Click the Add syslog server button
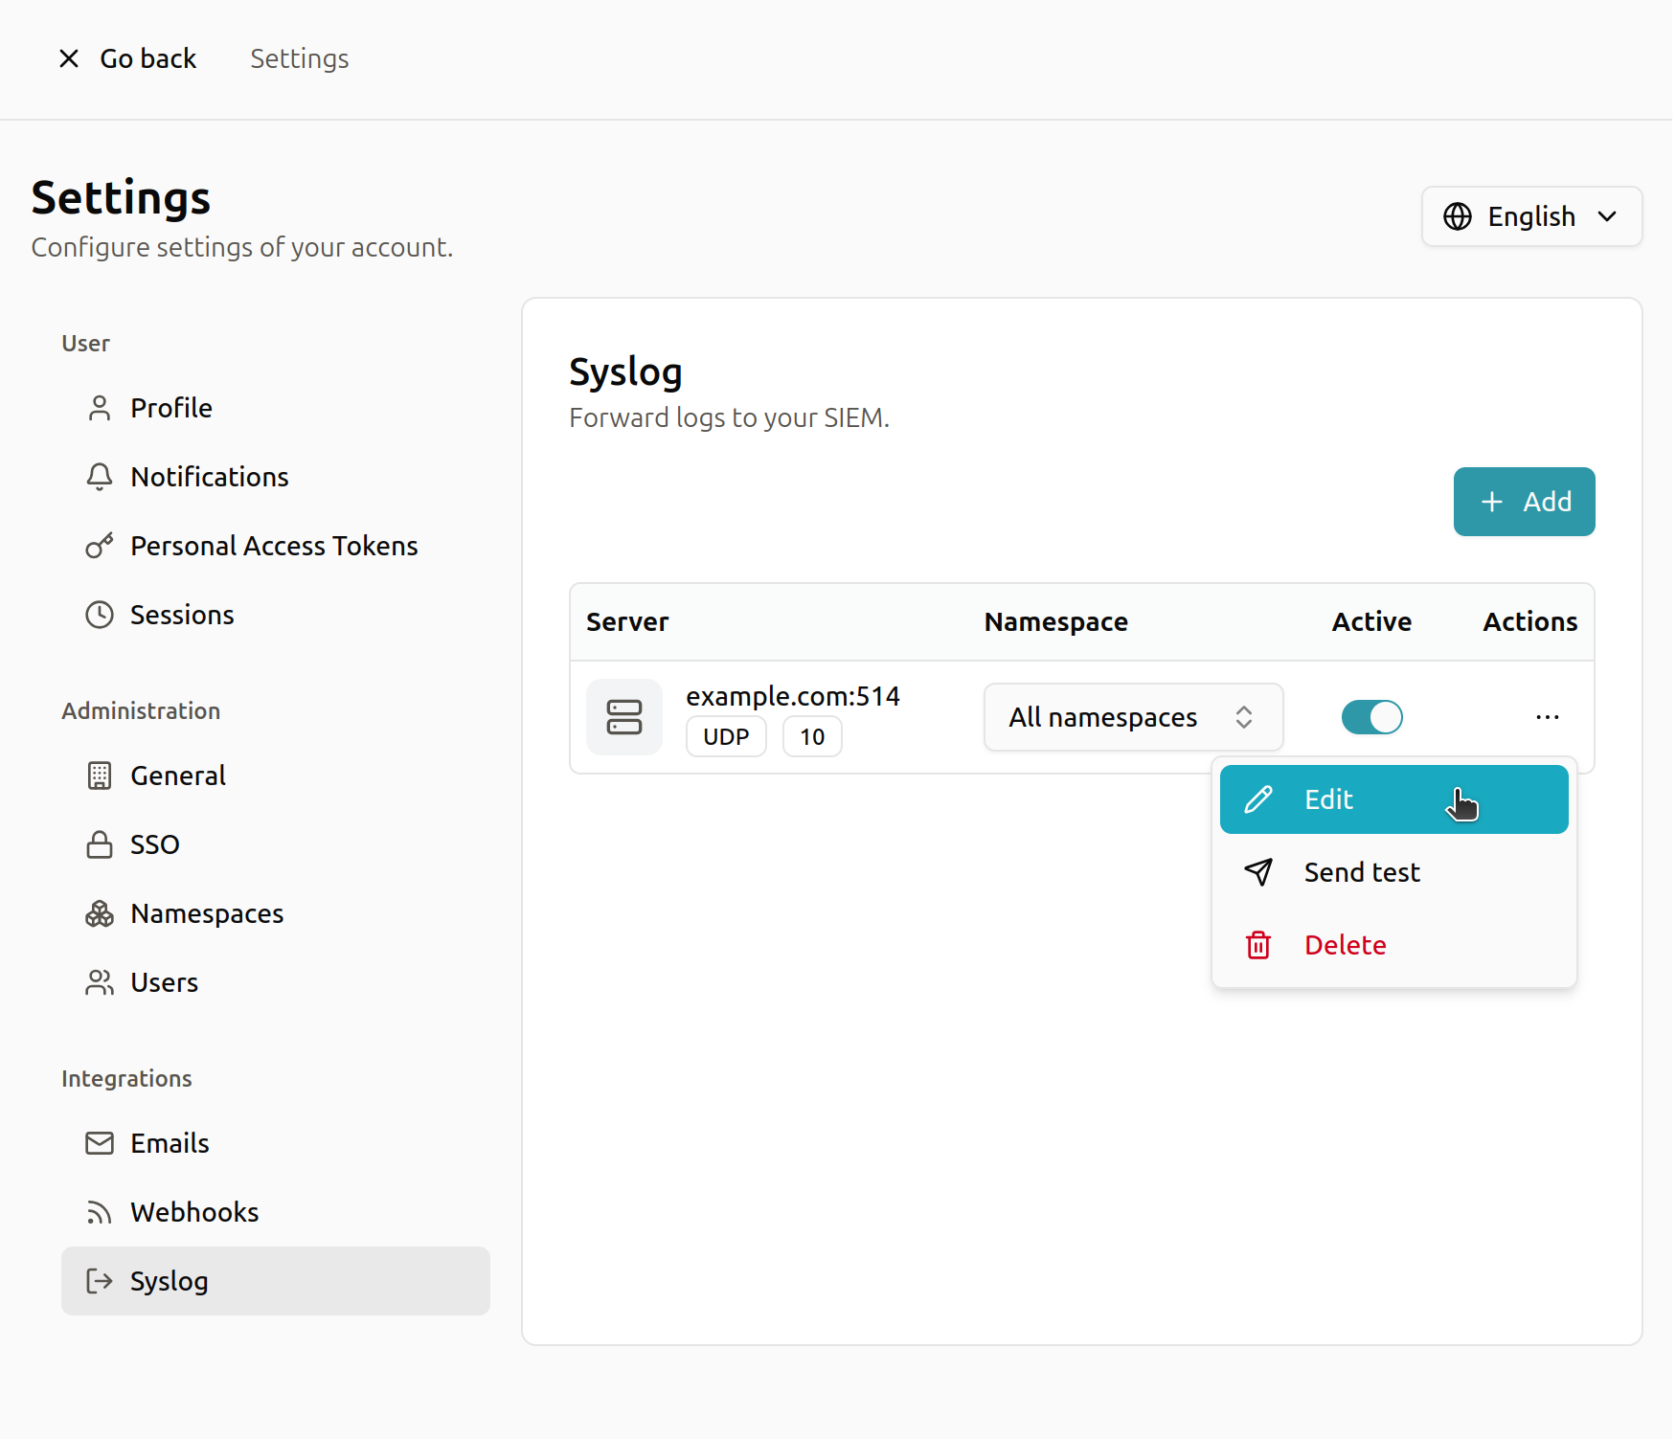This screenshot has height=1439, width=1676. coord(1524,502)
